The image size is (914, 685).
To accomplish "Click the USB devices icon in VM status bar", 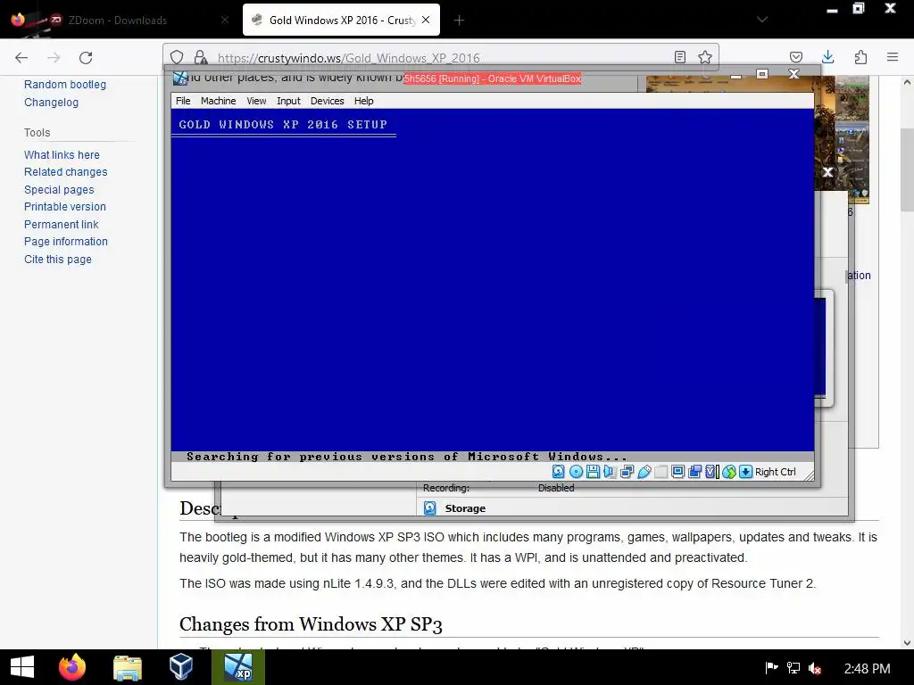I will (x=644, y=472).
